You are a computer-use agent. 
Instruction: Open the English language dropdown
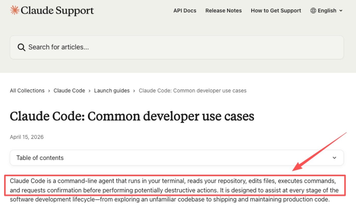[327, 11]
